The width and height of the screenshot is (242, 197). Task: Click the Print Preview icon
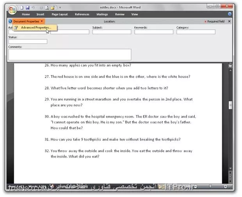(47, 7)
